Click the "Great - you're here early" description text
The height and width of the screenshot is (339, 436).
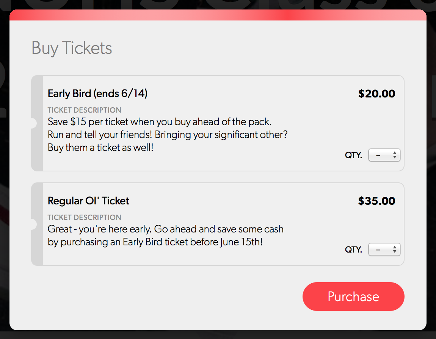[165, 229]
